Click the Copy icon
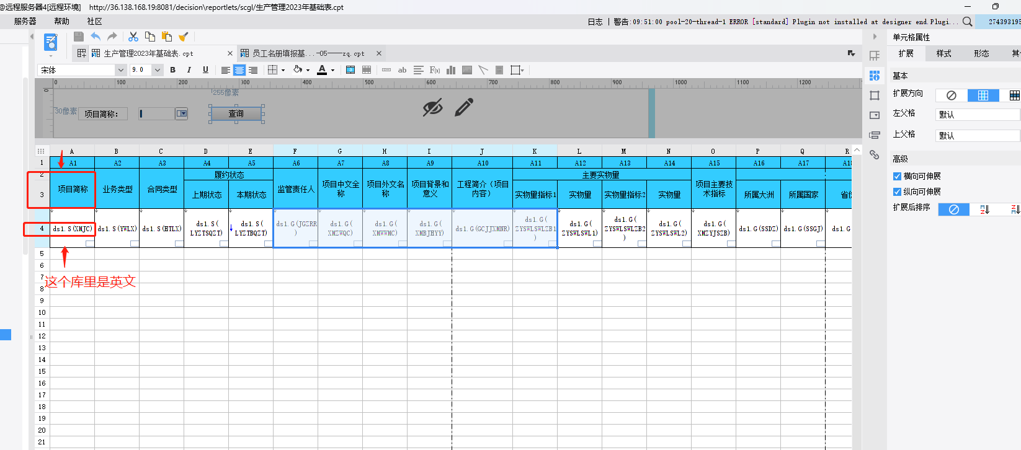The image size is (1021, 450). (150, 37)
